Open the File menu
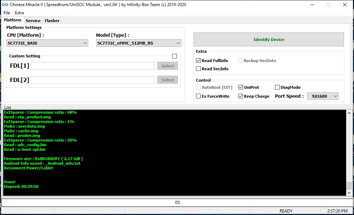354x215 pixels. (7, 13)
